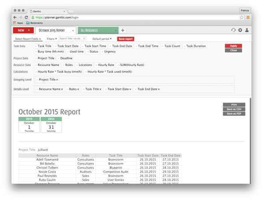Select Hourly Rate * Task busy time(h) chip
Screen dimensions: 263x200
point(58,72)
